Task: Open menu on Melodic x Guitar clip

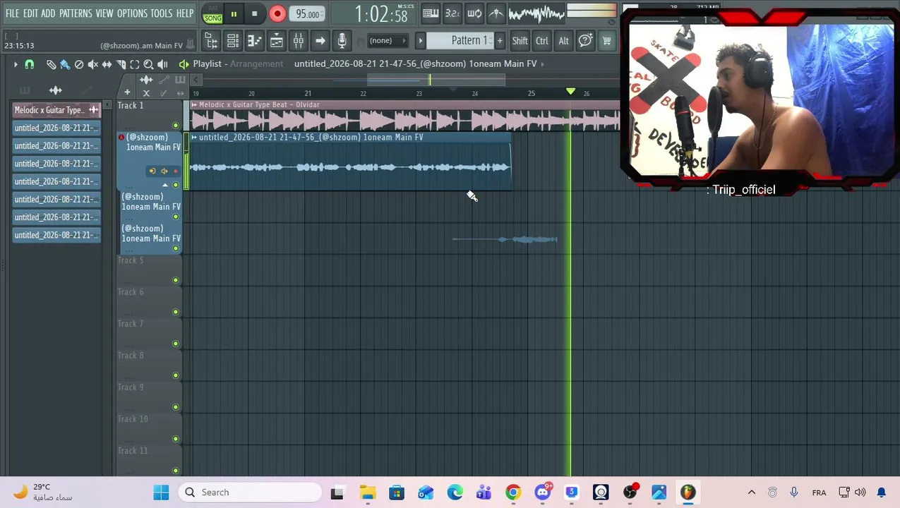Action: tap(194, 105)
